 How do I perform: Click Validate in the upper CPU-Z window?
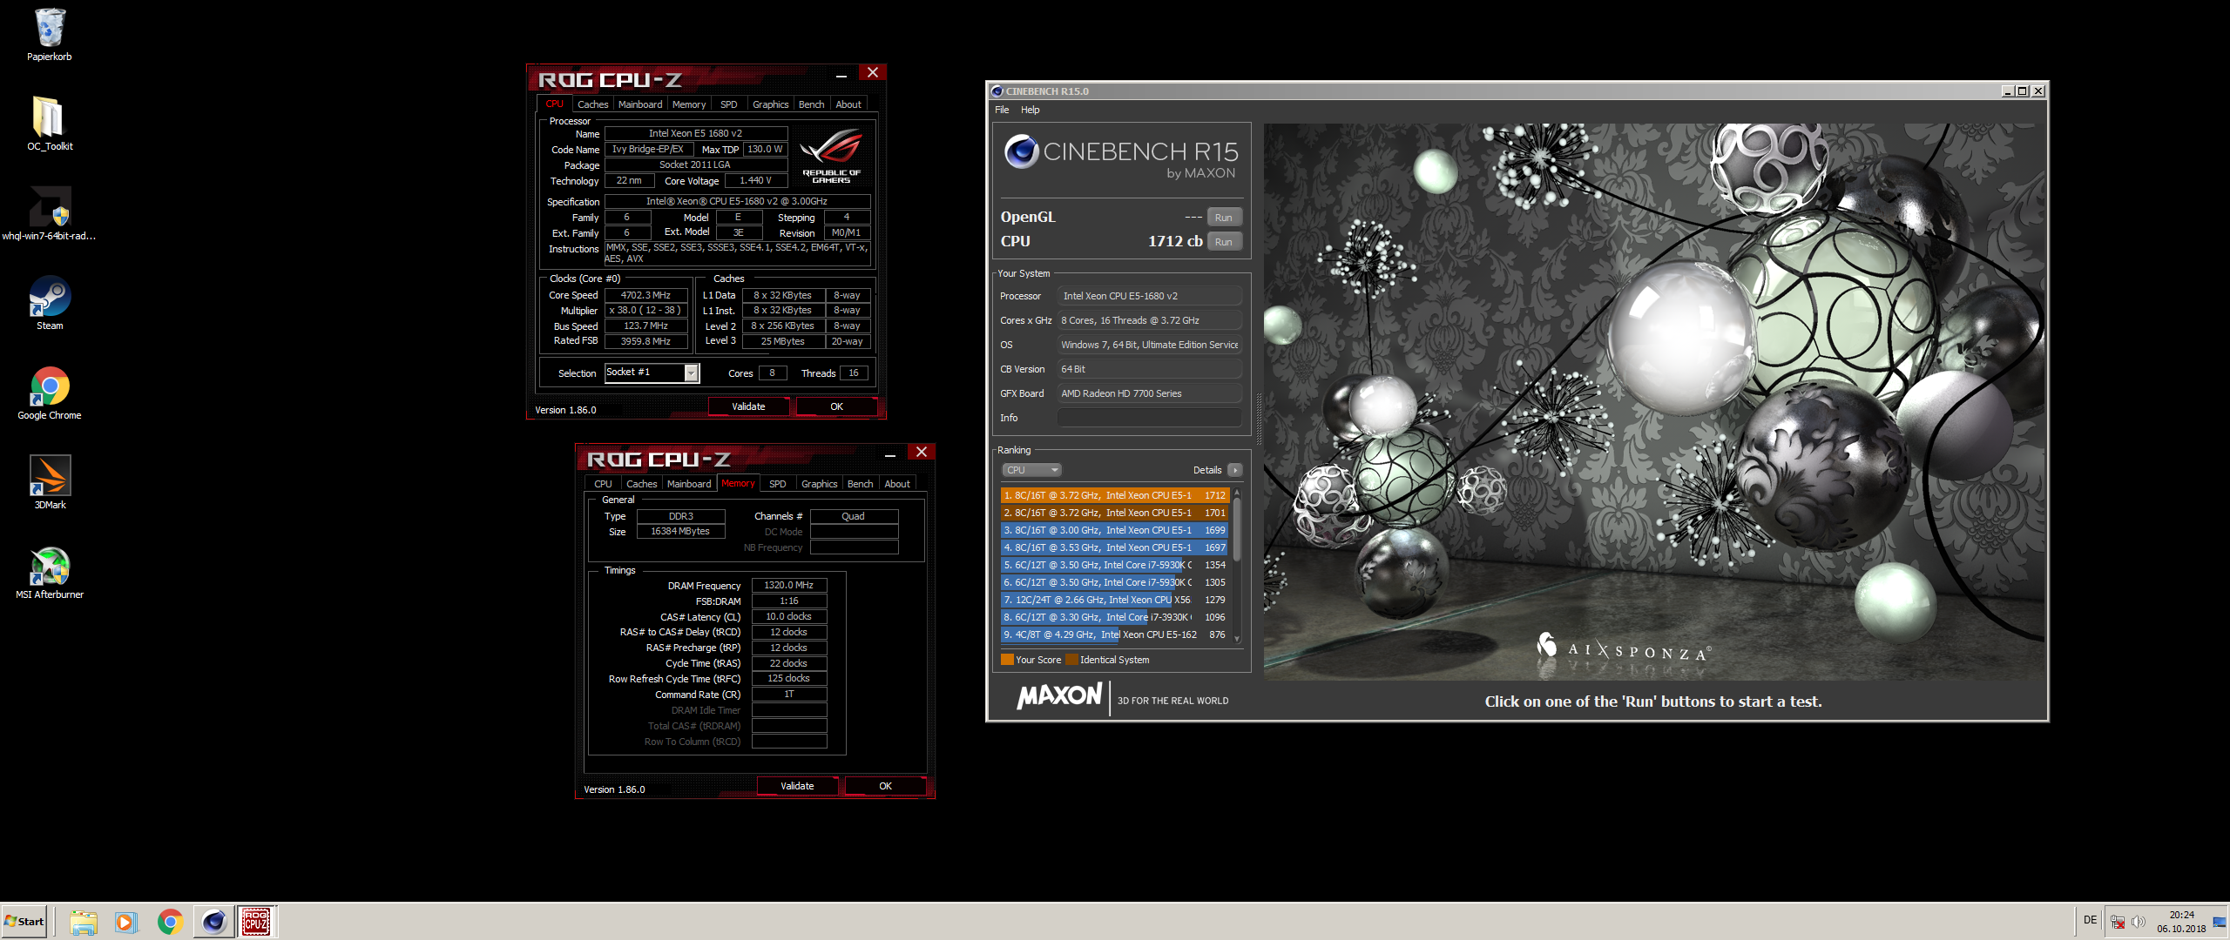748,406
